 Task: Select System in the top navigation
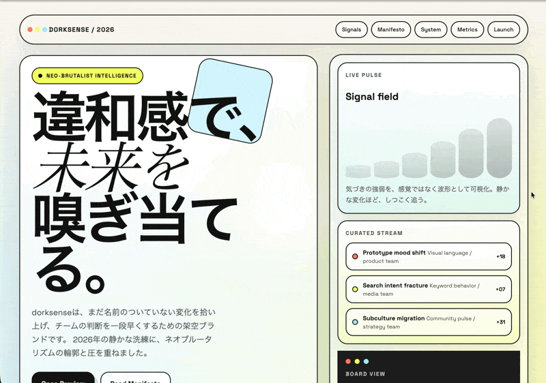431,30
